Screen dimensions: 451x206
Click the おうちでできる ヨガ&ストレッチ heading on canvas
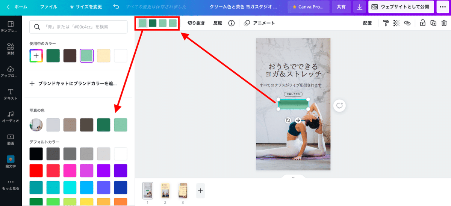(x=293, y=70)
